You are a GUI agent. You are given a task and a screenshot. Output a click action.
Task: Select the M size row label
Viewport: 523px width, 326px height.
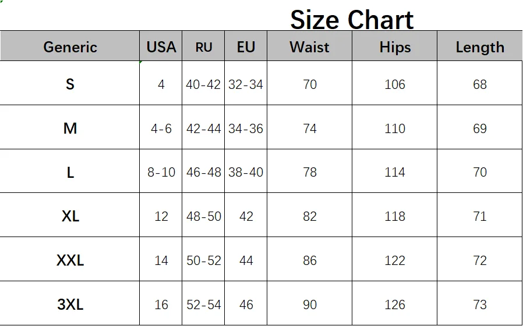point(70,127)
